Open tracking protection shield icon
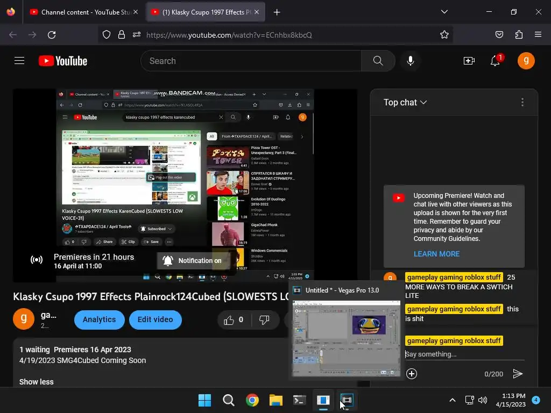Image resolution: width=551 pixels, height=413 pixels. click(x=107, y=35)
